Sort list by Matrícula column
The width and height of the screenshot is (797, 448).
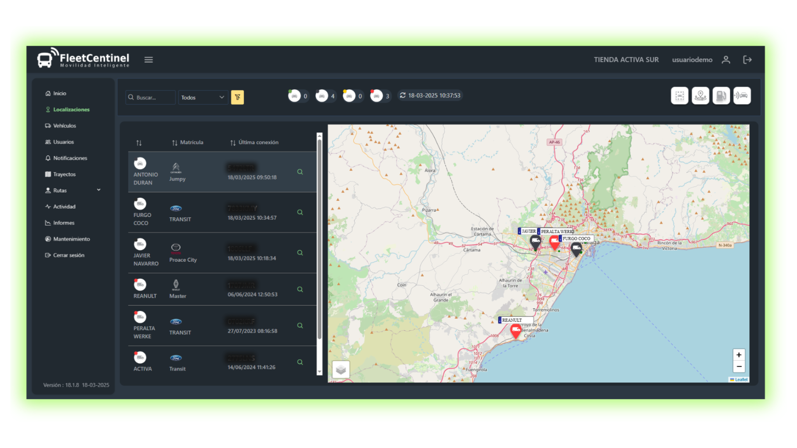tap(188, 142)
